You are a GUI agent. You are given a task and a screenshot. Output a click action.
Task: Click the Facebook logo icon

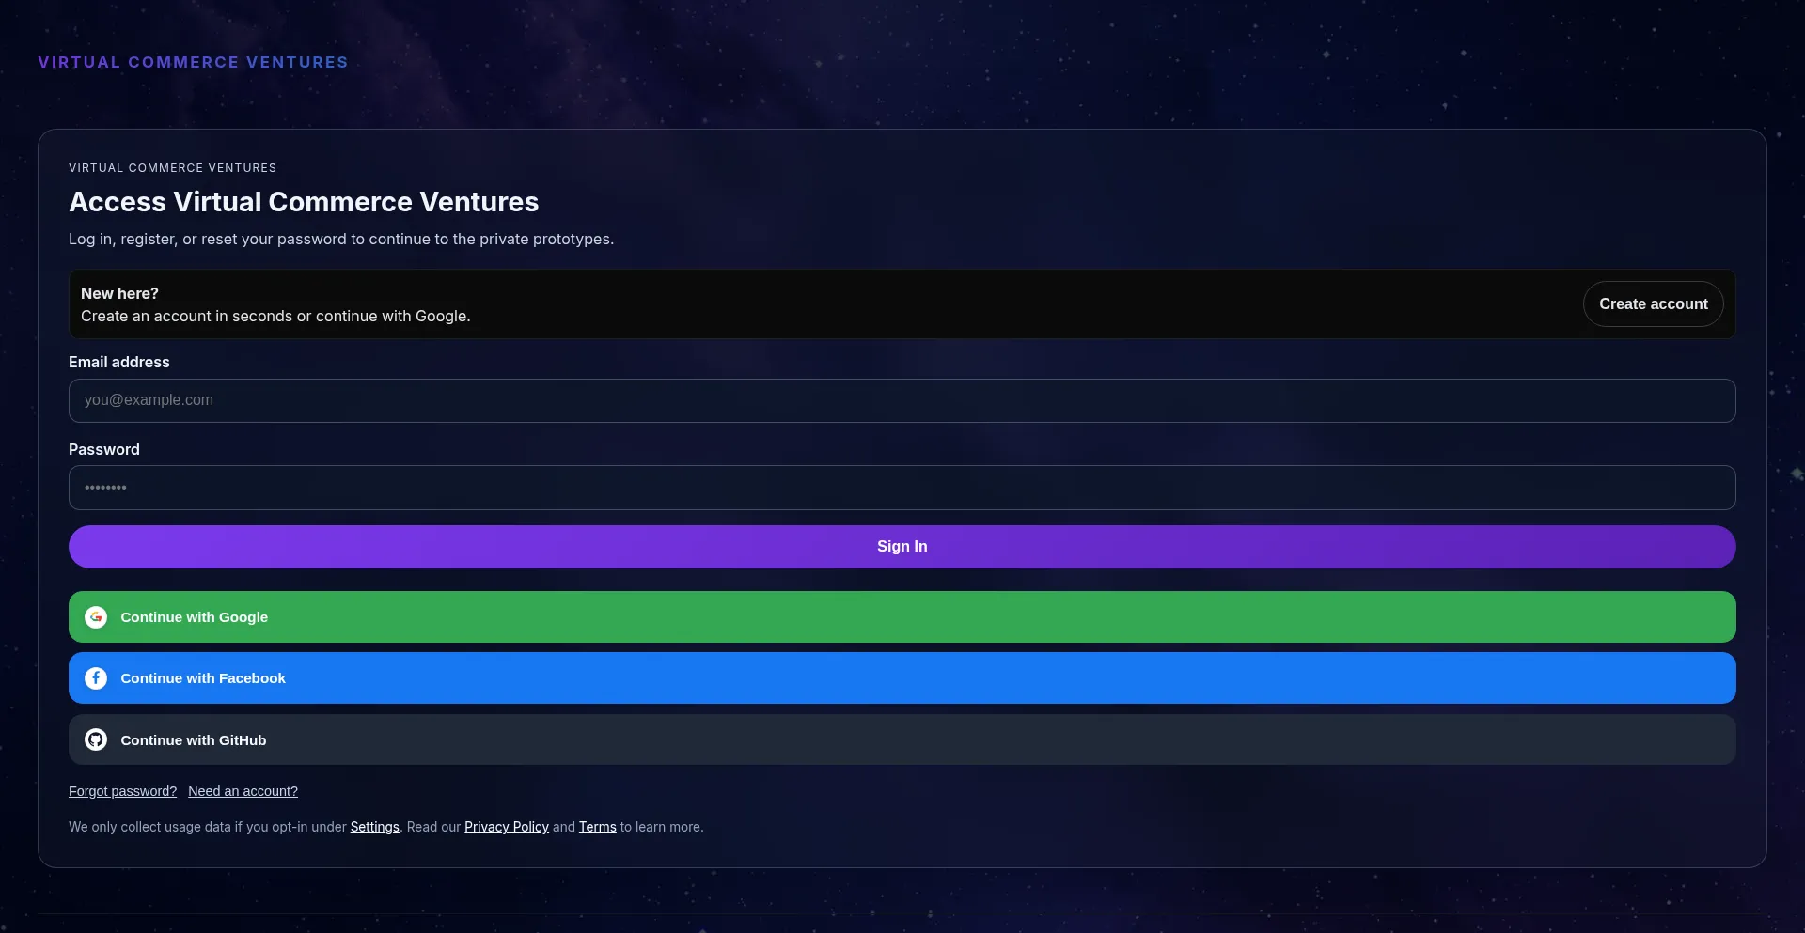(96, 678)
